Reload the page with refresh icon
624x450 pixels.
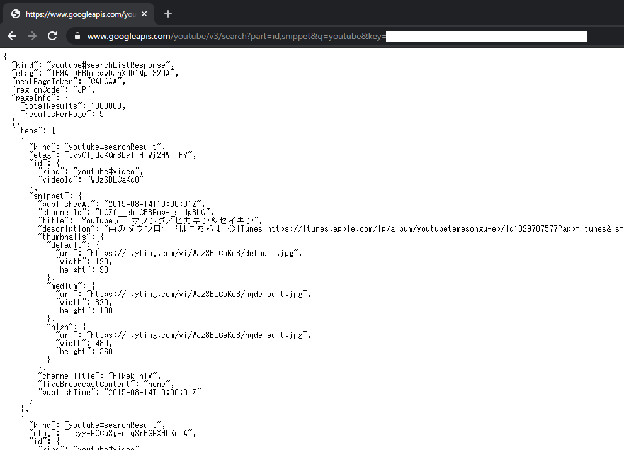point(52,37)
